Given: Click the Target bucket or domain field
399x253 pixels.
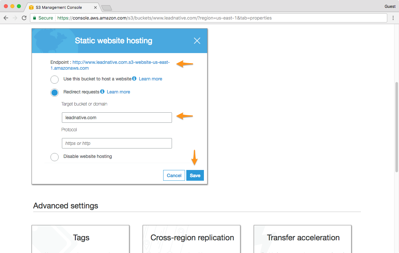Looking at the screenshot, I should click(x=117, y=118).
